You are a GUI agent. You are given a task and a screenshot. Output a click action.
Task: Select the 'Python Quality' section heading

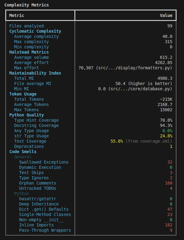[x=27, y=115]
